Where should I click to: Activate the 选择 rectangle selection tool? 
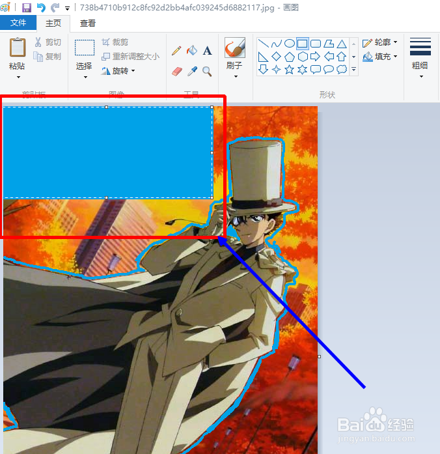tap(85, 48)
